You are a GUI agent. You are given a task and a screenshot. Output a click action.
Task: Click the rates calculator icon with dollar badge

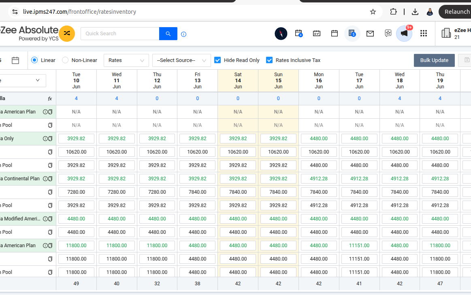coord(352,34)
